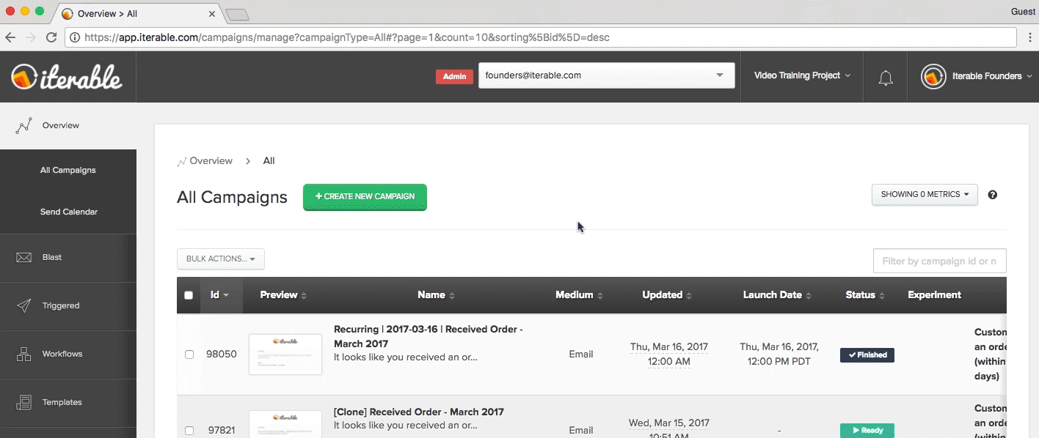Open All Campaigns in the sidebar
Image resolution: width=1039 pixels, height=438 pixels.
pos(68,170)
